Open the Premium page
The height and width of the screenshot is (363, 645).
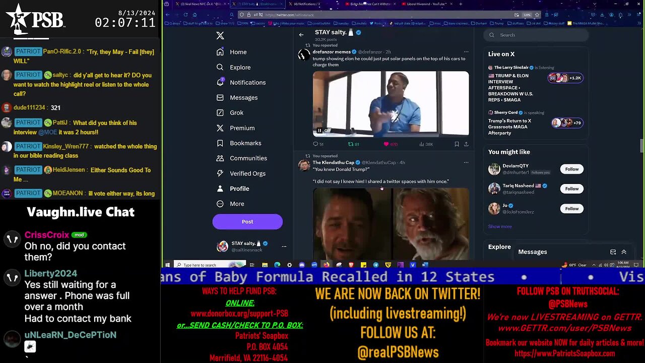(235, 128)
